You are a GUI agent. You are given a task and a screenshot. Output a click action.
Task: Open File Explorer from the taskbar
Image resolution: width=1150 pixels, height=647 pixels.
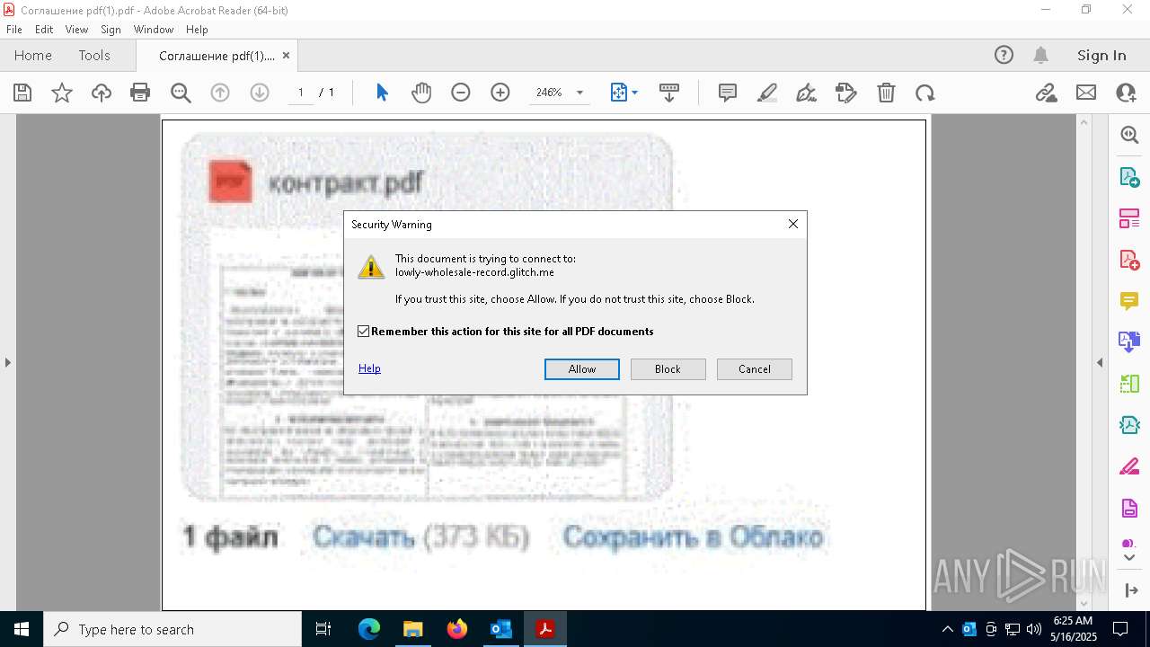point(413,629)
